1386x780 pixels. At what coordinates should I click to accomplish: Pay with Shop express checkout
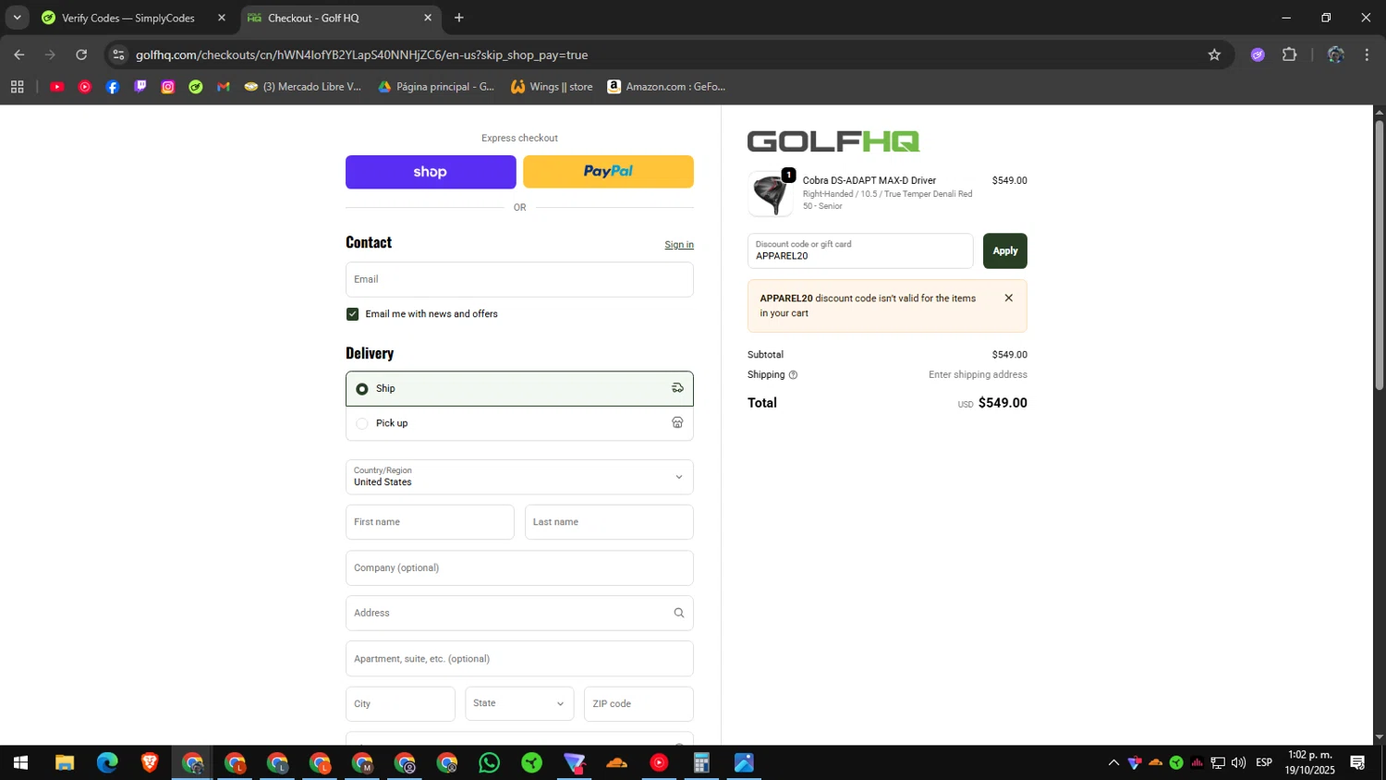coord(431,172)
